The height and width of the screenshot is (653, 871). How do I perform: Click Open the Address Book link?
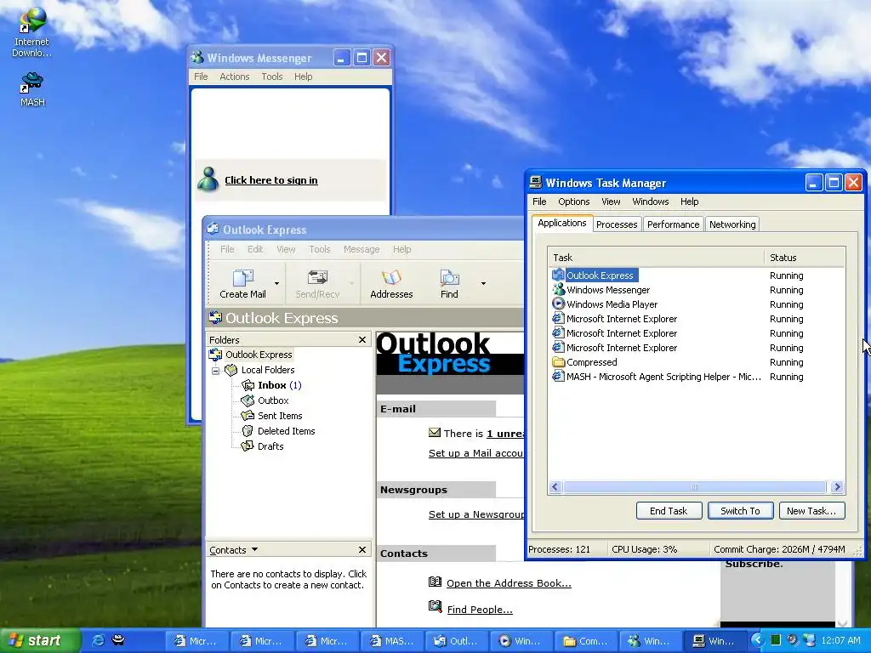pos(509,583)
